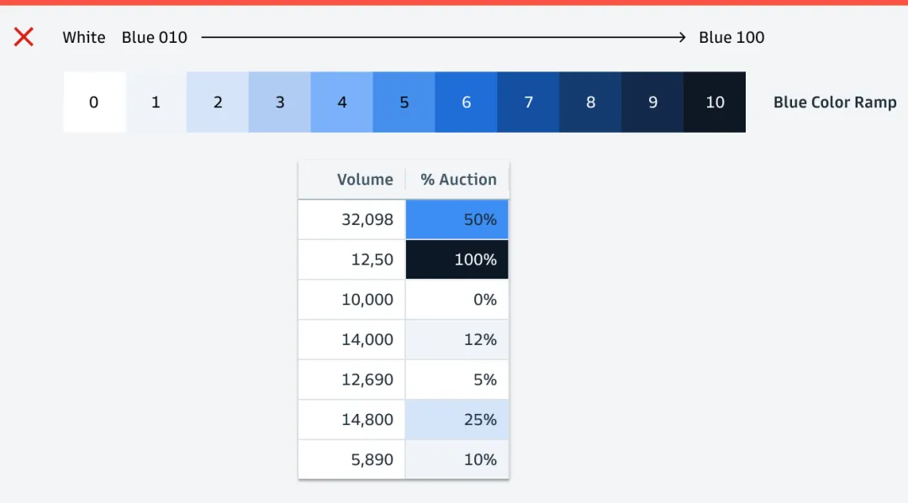Select the blue swatch numbered 5
This screenshot has width=908, height=503.
(404, 102)
